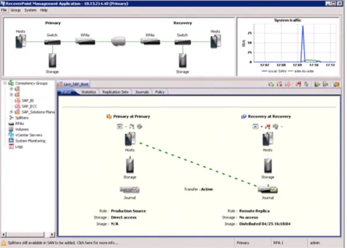Click the warning triangle in the status bar
This screenshot has height=248, width=347.
coord(3,243)
